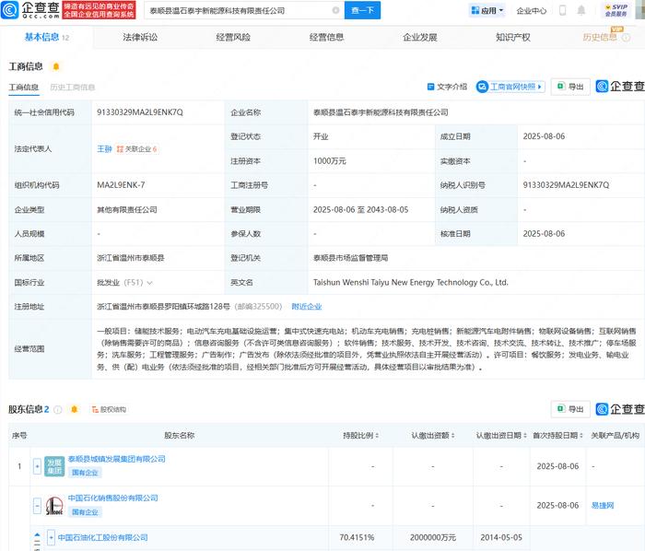645x551 pixels.
Task: Export shareholder list with the 导出 button
Action: click(570, 409)
